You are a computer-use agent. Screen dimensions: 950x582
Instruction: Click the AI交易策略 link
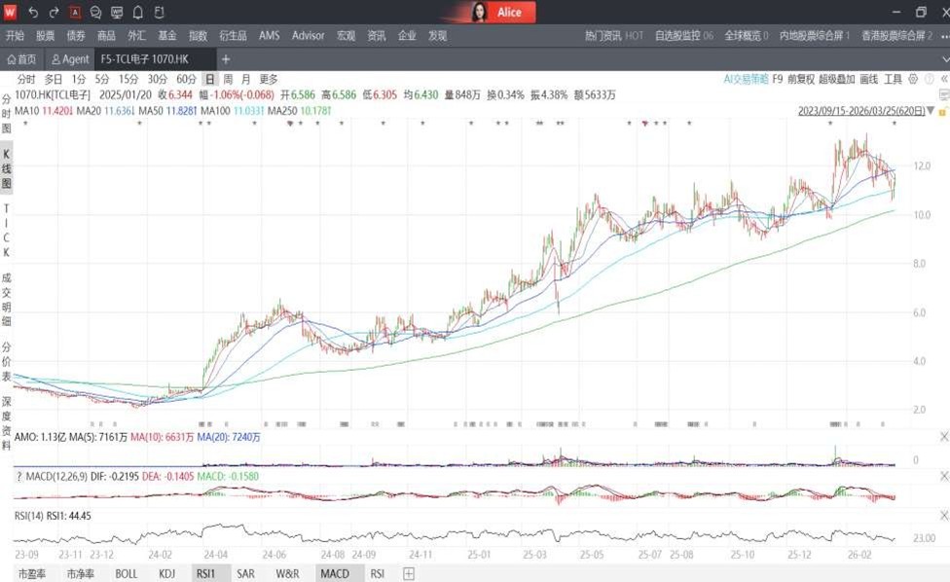point(746,79)
